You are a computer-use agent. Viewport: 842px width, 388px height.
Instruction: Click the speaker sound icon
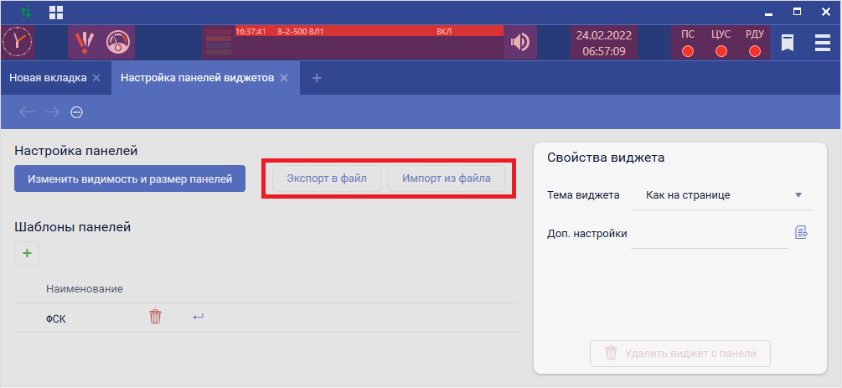click(x=520, y=42)
